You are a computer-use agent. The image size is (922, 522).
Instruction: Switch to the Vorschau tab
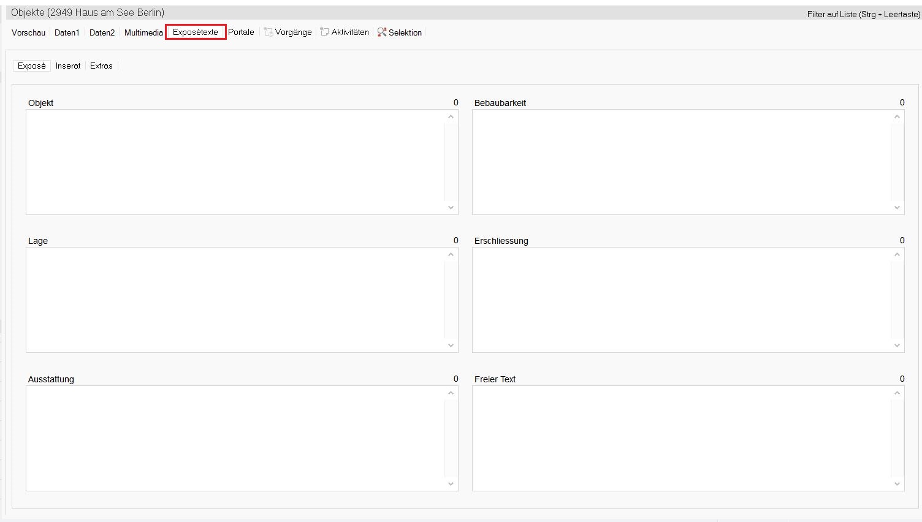[28, 32]
